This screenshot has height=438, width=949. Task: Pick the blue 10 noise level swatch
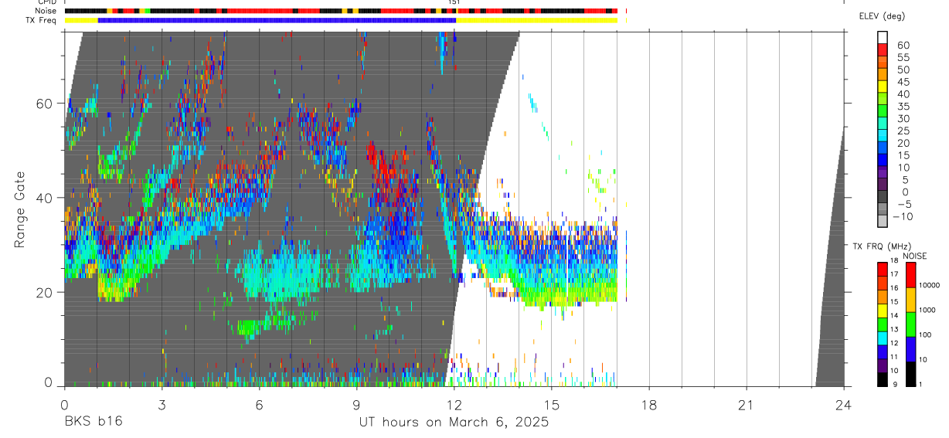911,348
